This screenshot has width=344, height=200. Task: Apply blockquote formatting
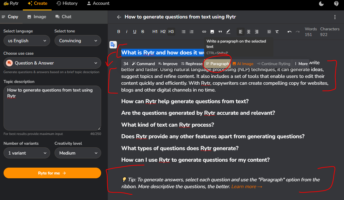220,32
